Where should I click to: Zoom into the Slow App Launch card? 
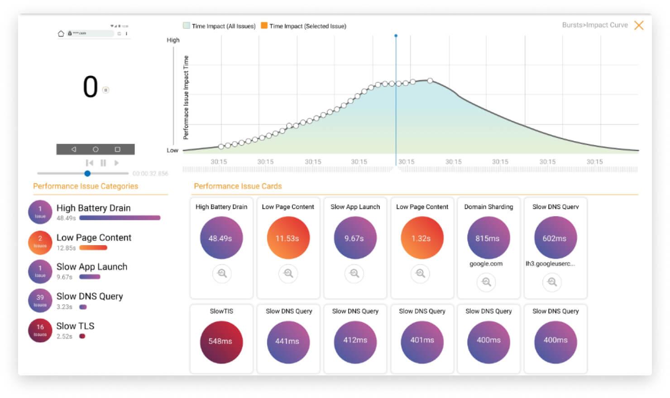point(355,273)
